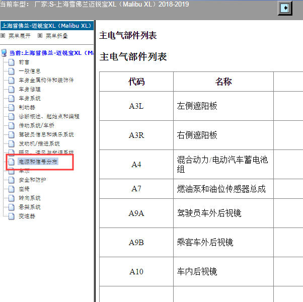This screenshot has height=302, width=303.
Task: Click the 乘客车外后视镜 cell
Action: (223, 242)
